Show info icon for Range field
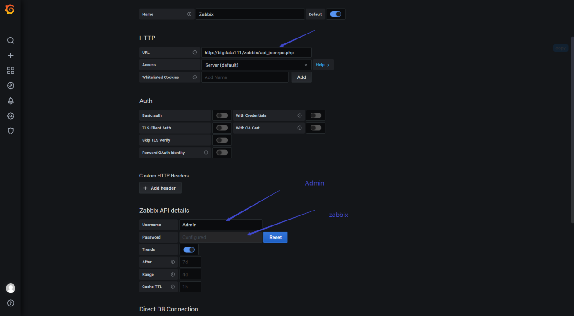Image resolution: width=574 pixels, height=316 pixels. pos(172,274)
